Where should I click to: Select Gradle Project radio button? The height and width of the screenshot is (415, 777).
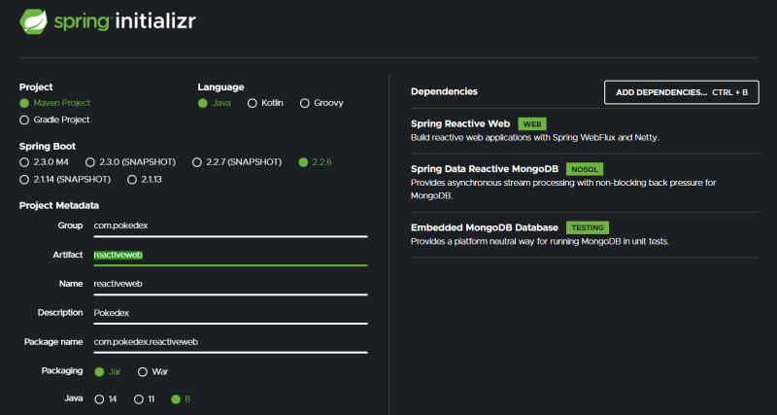point(24,120)
